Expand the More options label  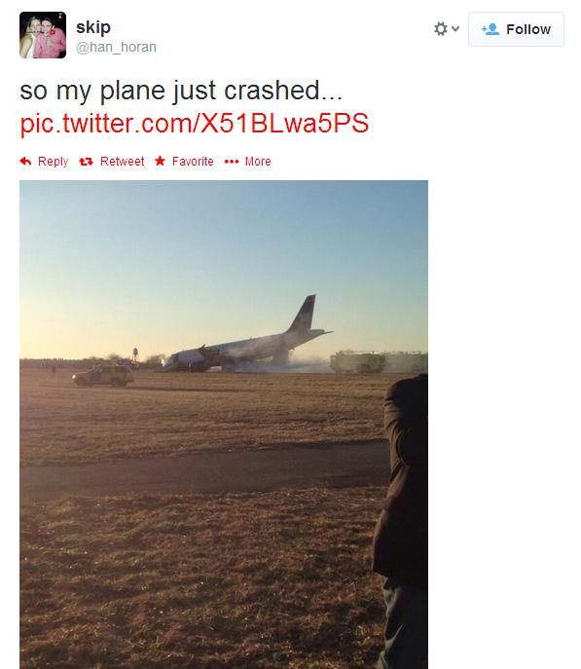258,162
